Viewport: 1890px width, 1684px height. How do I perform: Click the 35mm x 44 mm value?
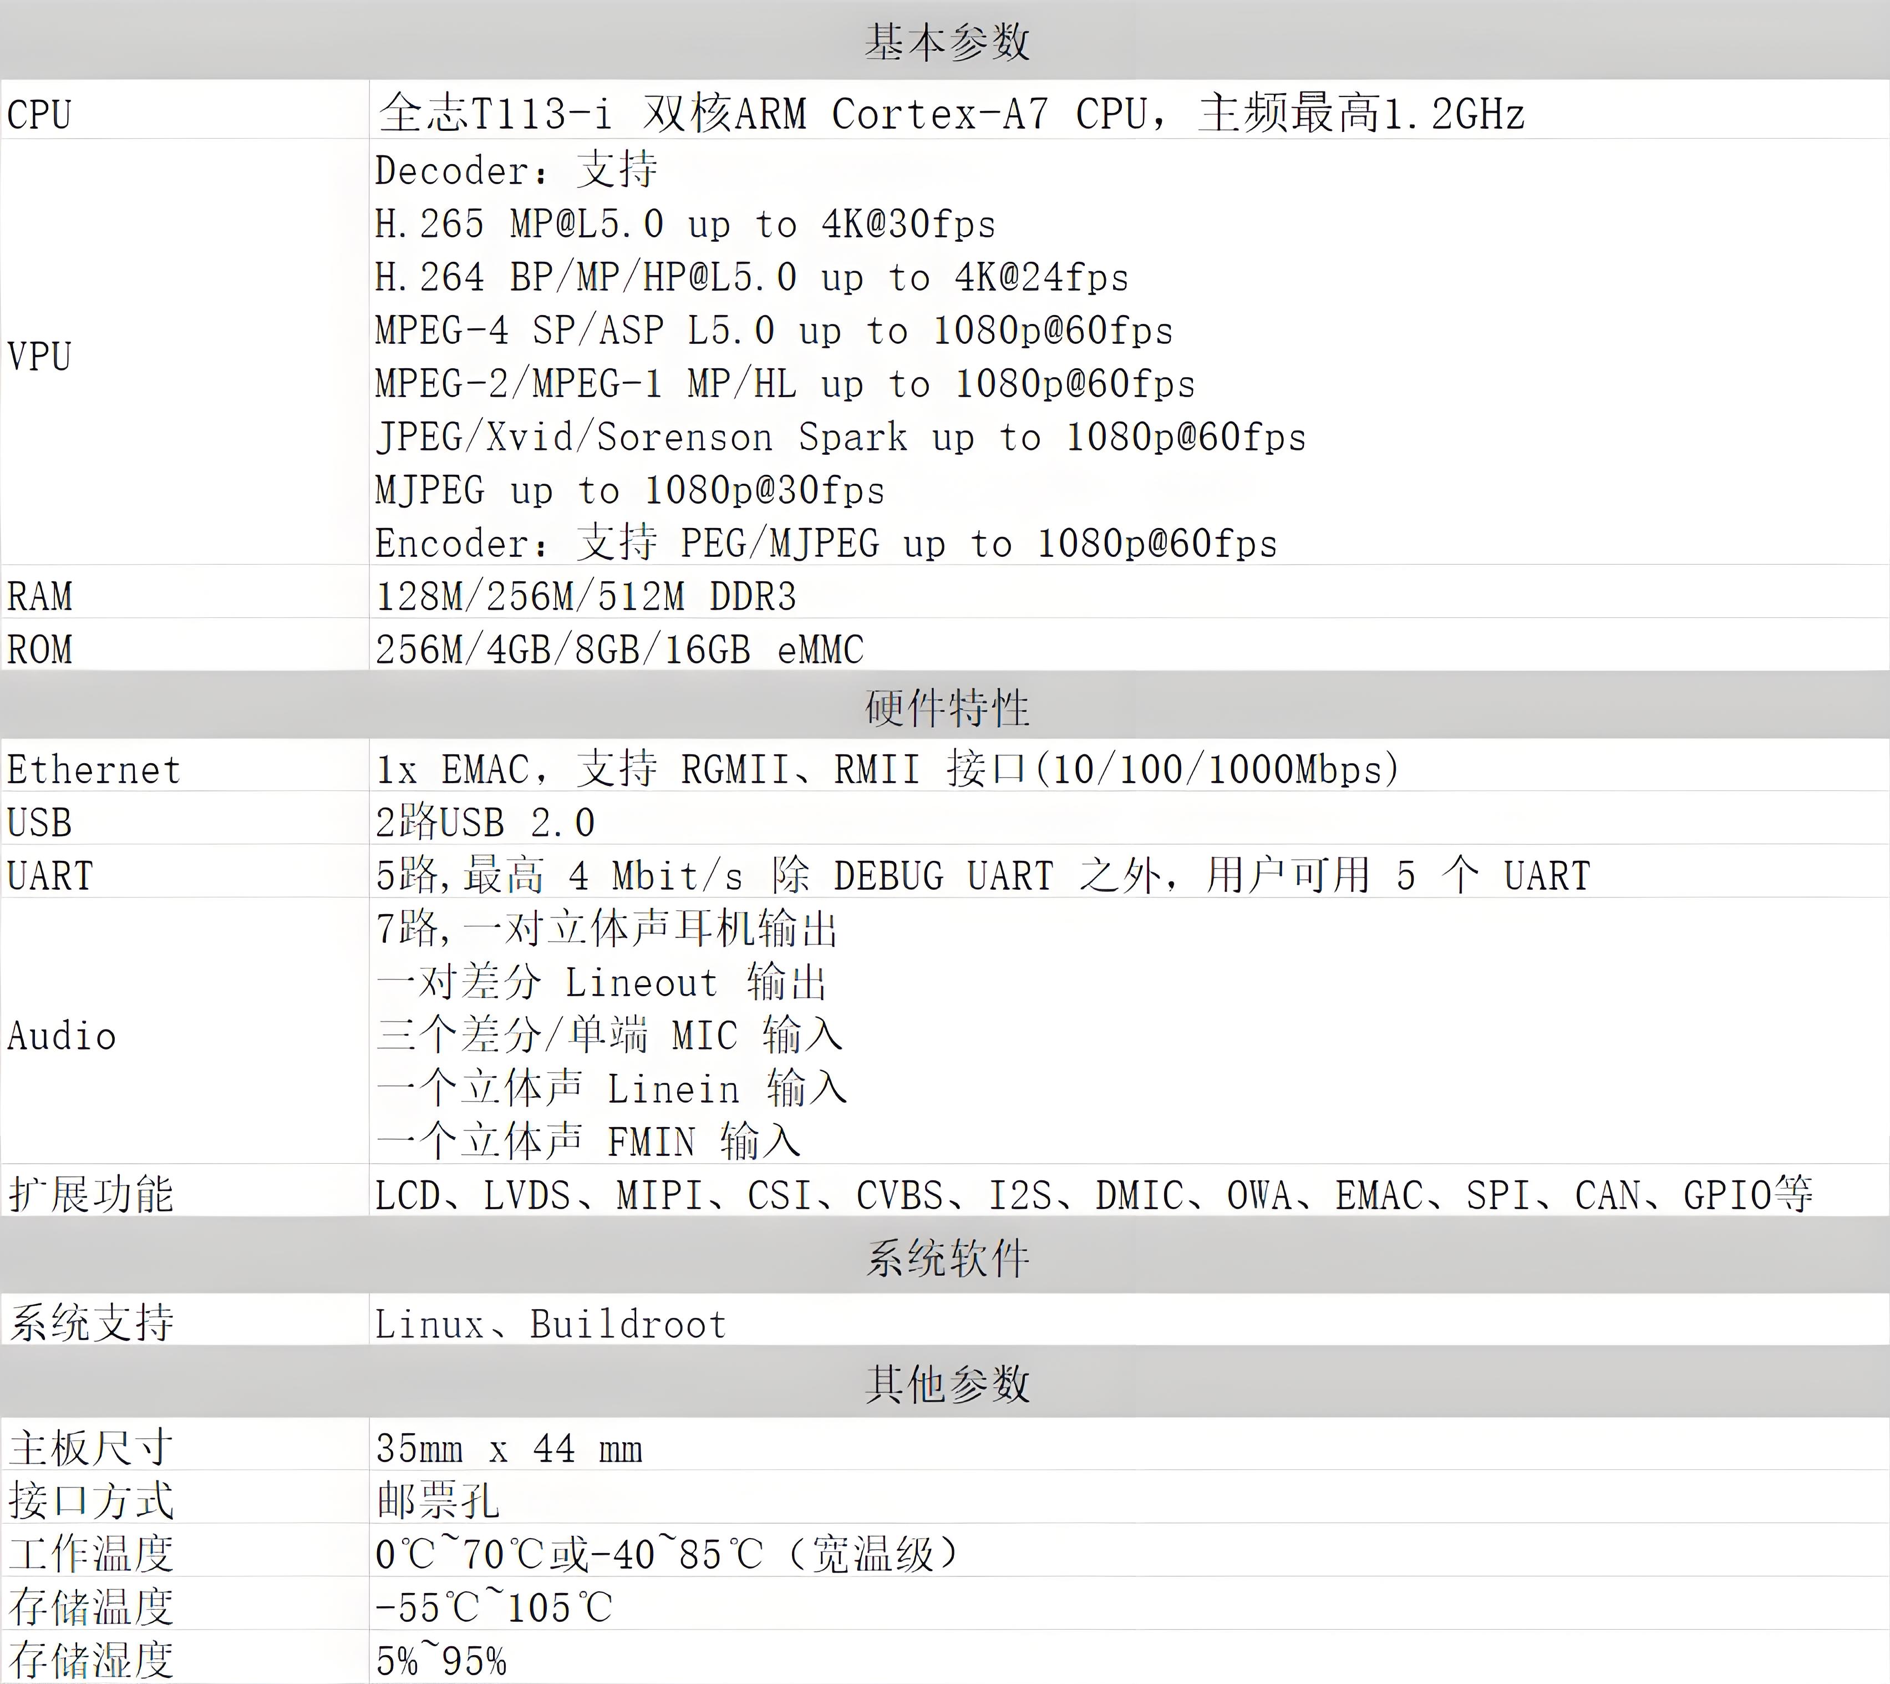[509, 1449]
